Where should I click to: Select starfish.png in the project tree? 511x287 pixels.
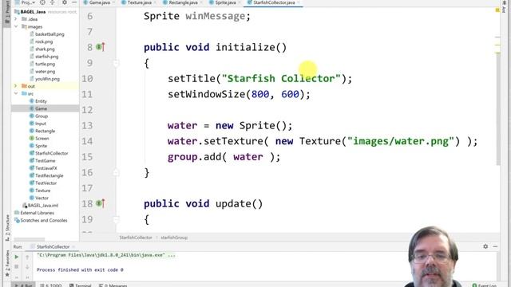click(46, 57)
